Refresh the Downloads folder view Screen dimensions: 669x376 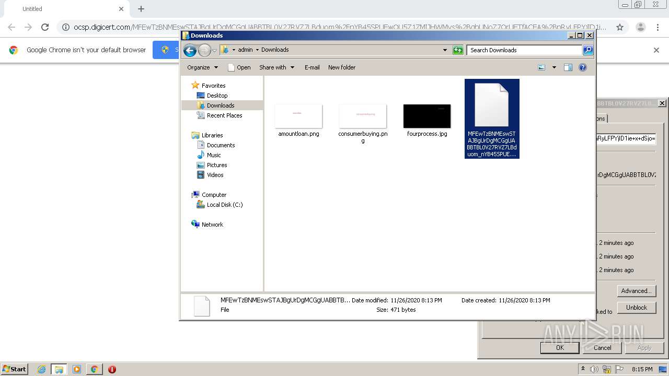[x=458, y=50]
